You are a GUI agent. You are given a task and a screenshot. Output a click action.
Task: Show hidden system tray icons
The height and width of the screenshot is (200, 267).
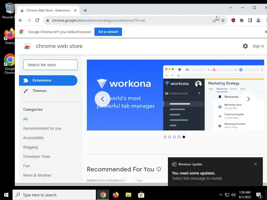tap(221, 195)
